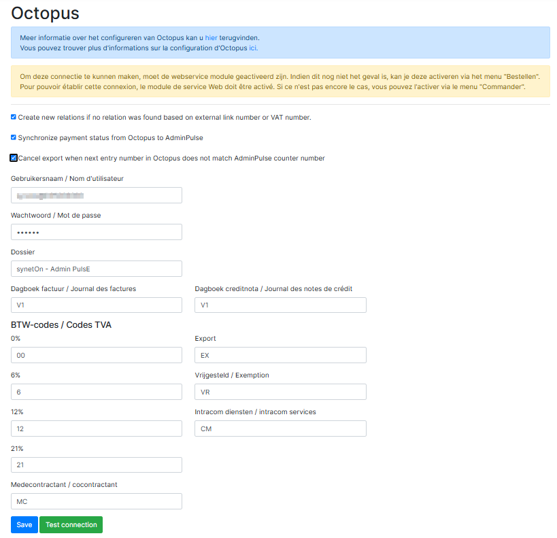Viewport: 557px width, 538px height.
Task: Focus the Wachtwoord password field
Action: 97,232
